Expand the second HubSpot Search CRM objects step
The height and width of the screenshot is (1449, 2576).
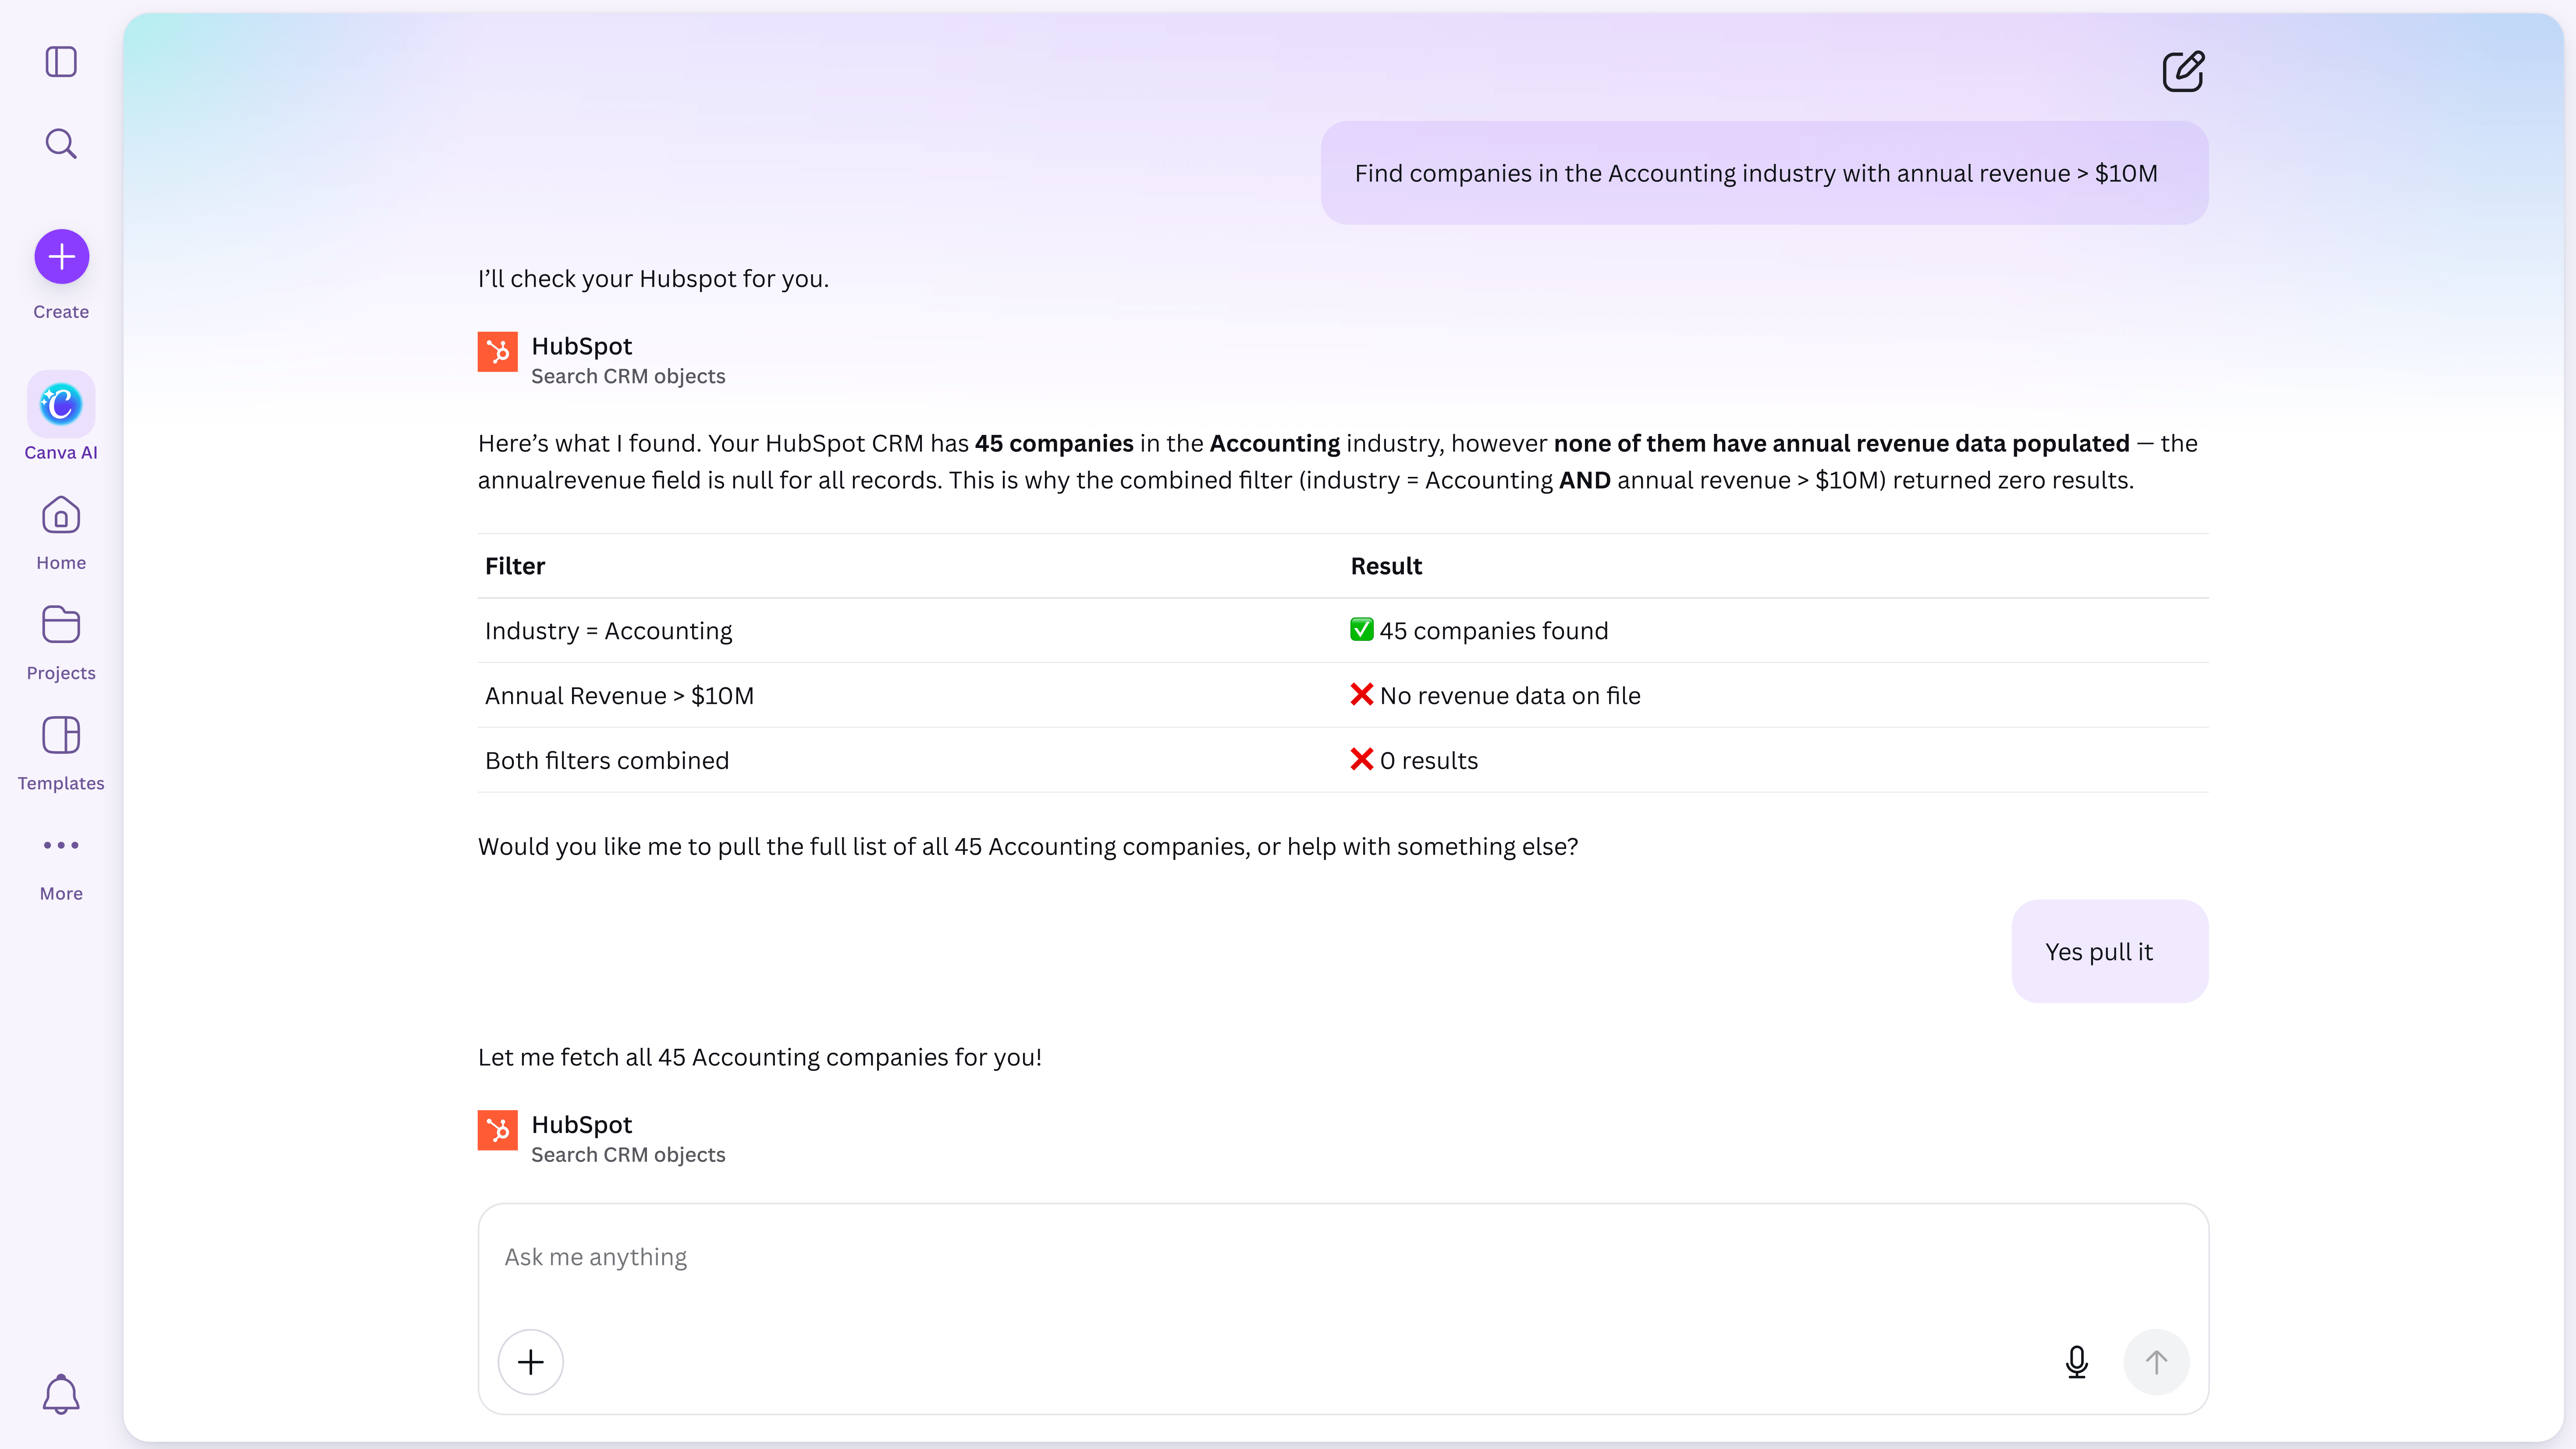click(x=628, y=1139)
